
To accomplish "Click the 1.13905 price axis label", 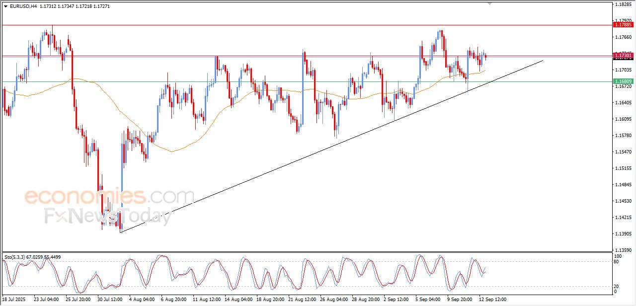I will [623, 234].
